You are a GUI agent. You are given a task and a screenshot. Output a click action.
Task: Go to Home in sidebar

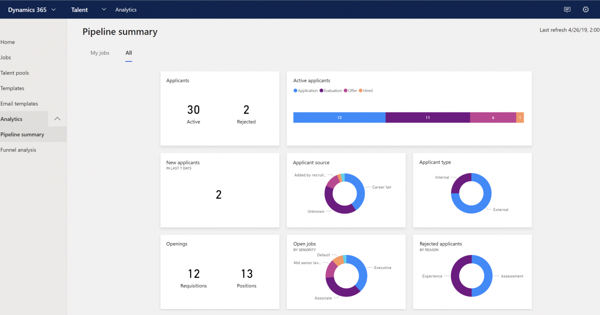tap(8, 42)
